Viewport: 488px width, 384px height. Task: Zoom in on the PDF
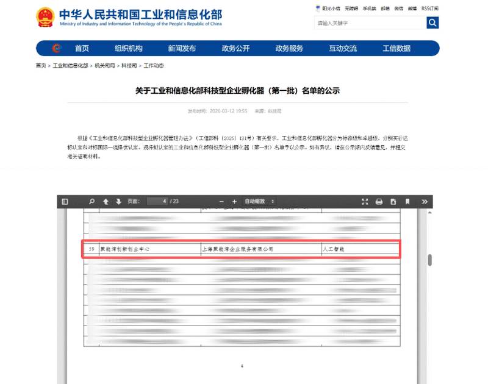pyautogui.click(x=234, y=201)
